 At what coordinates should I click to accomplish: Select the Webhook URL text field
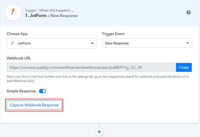[91, 67]
